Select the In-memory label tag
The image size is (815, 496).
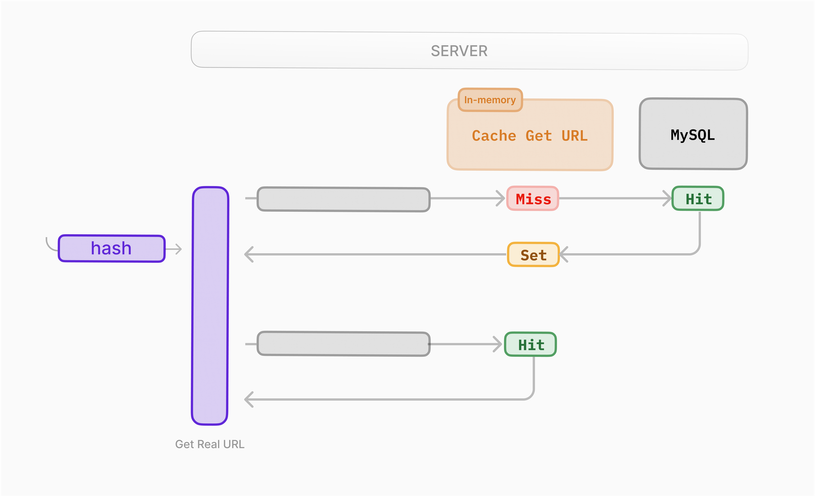click(x=490, y=100)
